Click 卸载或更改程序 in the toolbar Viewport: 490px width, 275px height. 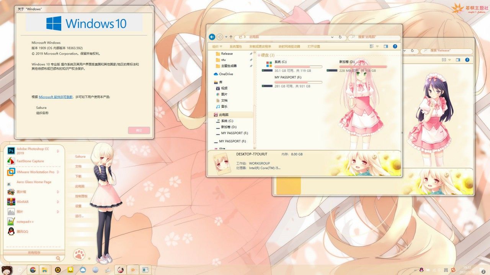pyautogui.click(x=260, y=46)
